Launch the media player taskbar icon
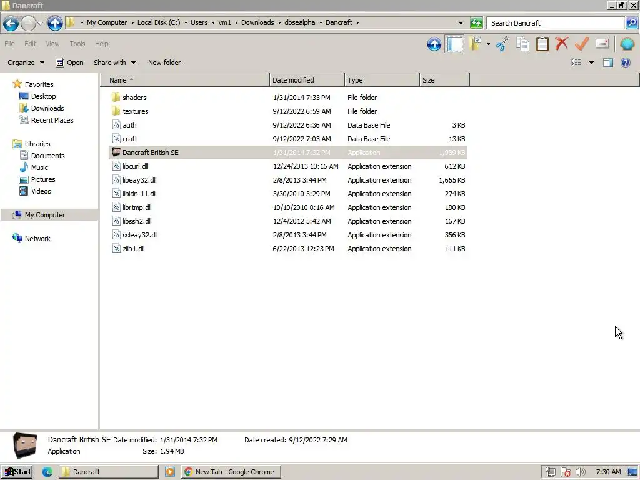The width and height of the screenshot is (640, 480). click(170, 472)
